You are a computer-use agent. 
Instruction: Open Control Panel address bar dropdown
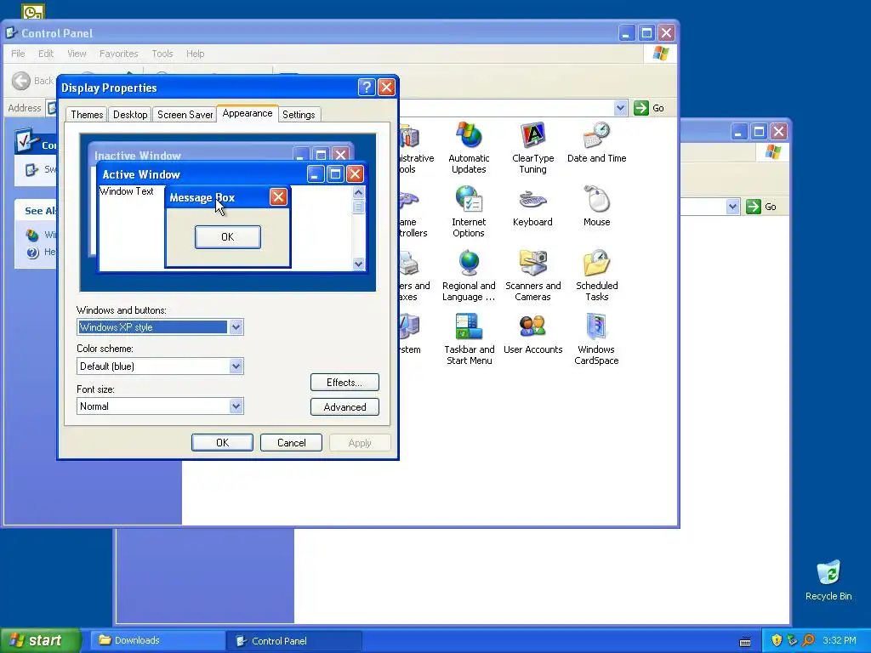620,108
